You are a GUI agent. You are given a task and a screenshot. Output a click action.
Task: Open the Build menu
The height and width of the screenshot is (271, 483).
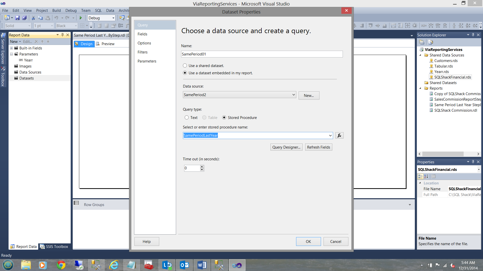56,10
